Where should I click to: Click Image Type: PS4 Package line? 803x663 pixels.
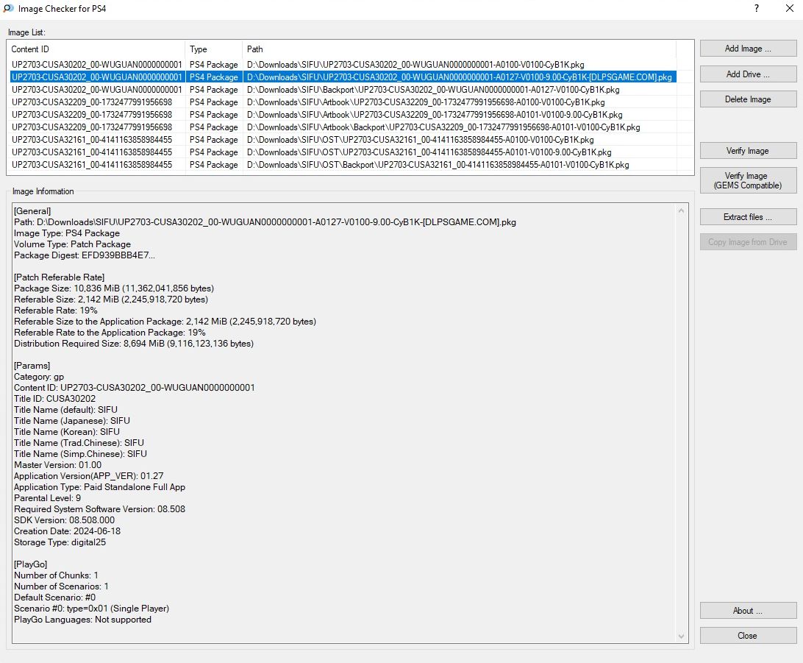[x=67, y=233]
